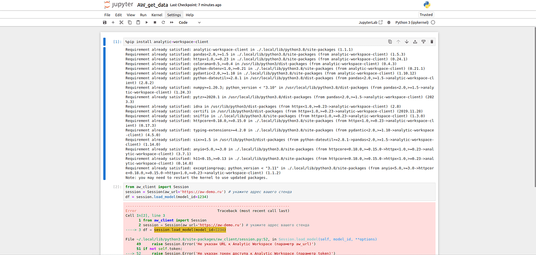The image size is (536, 255).
Task: Insert a new cell with the plus icon
Action: pyautogui.click(x=113, y=23)
